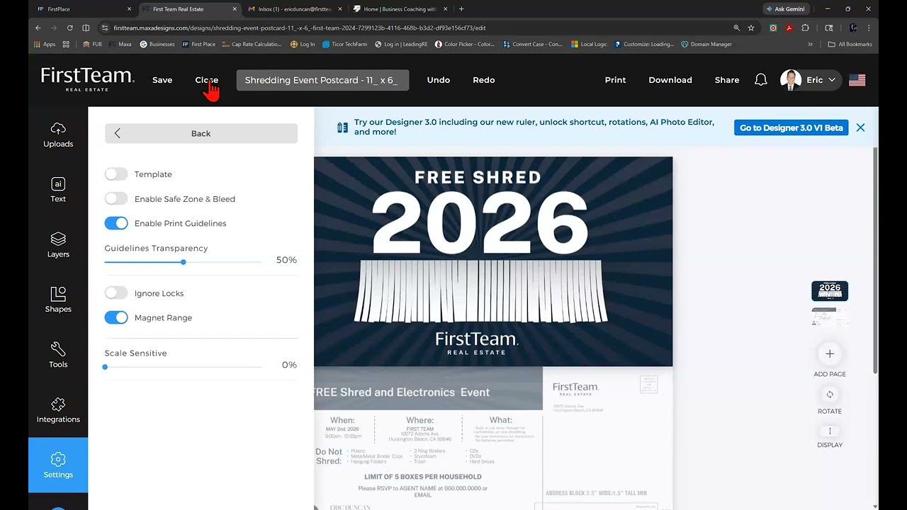Open a new browser tab
Viewport: 907px width, 510px height.
[x=461, y=9]
